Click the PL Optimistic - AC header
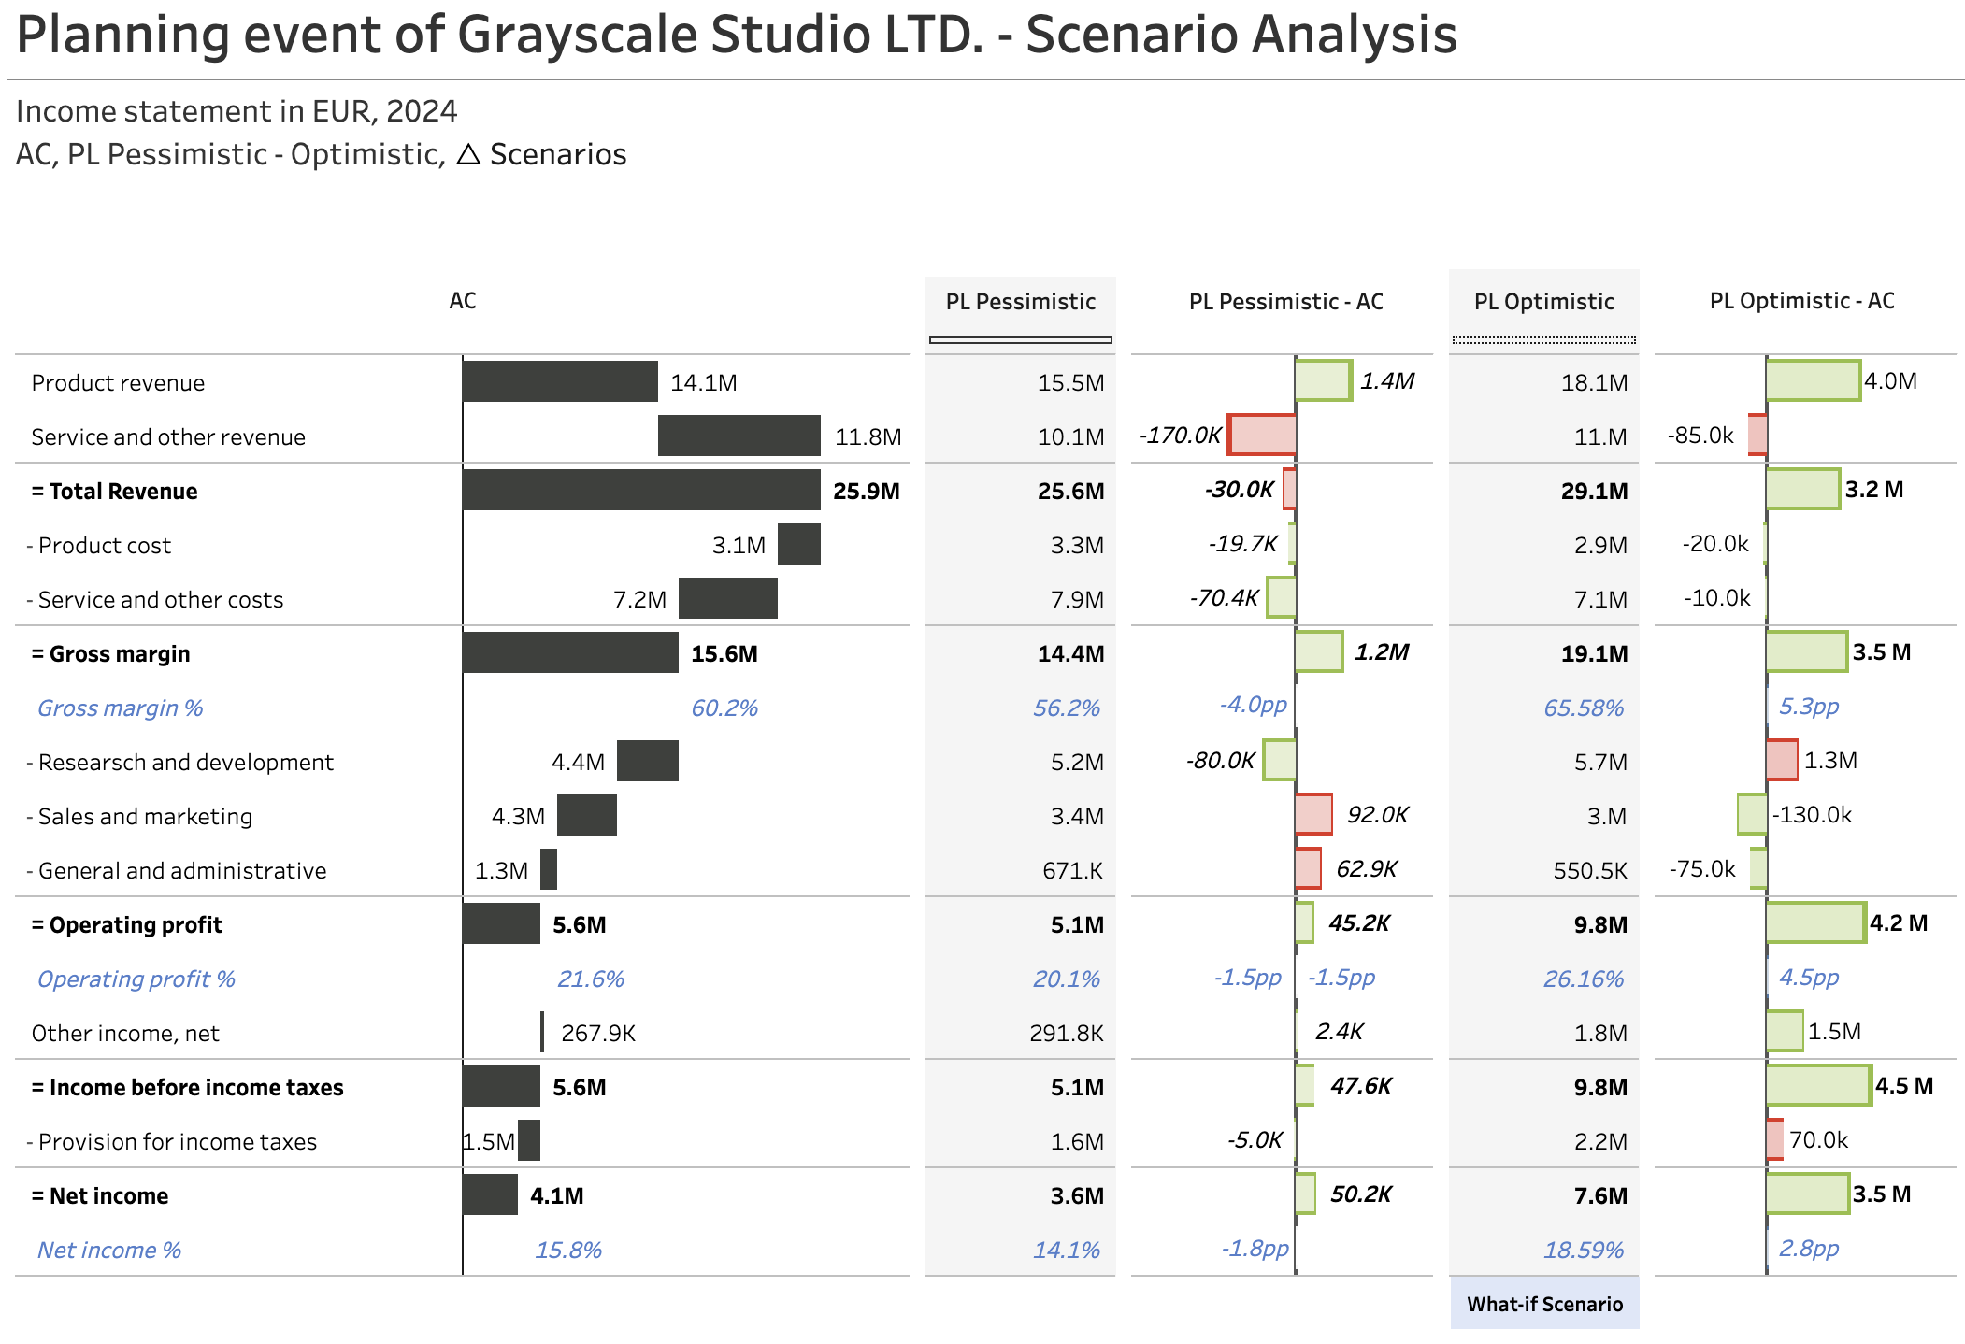Viewport: 1965px width, 1344px height. click(x=1802, y=301)
